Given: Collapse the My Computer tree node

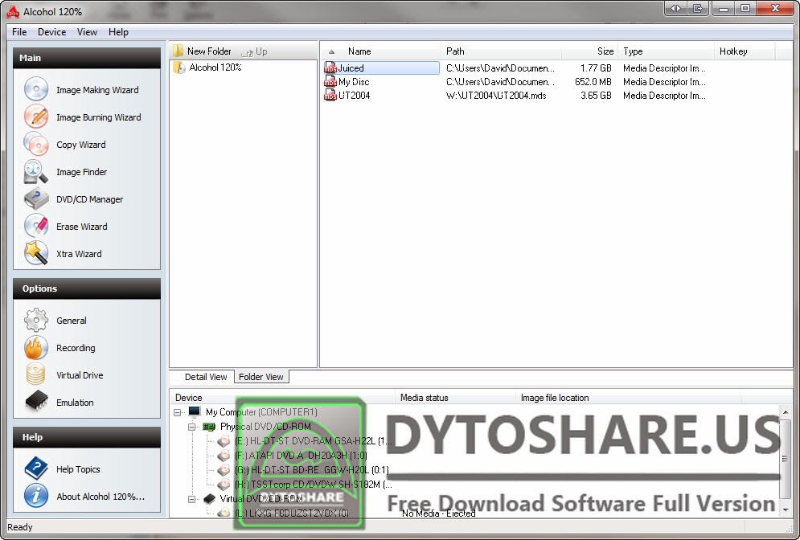Looking at the screenshot, I should (177, 412).
